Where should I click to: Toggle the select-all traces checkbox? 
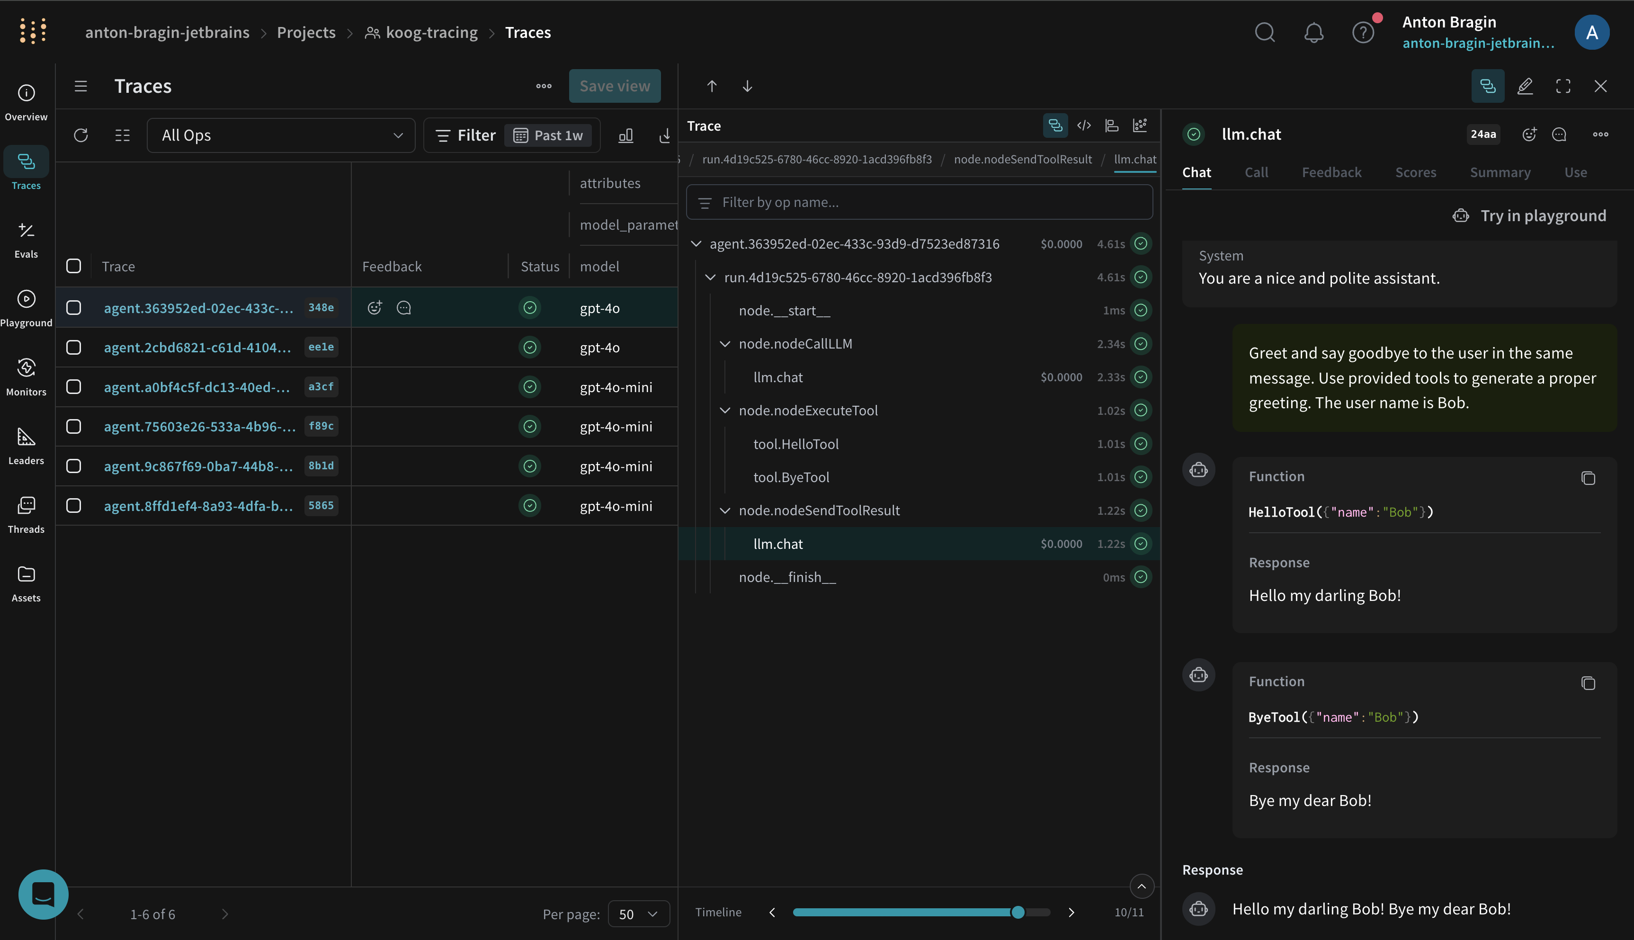pyautogui.click(x=73, y=266)
